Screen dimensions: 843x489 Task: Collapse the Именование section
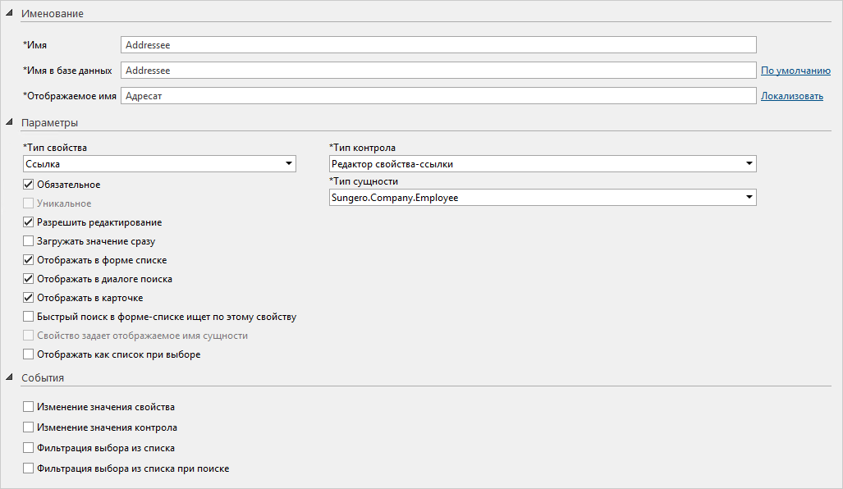click(9, 14)
